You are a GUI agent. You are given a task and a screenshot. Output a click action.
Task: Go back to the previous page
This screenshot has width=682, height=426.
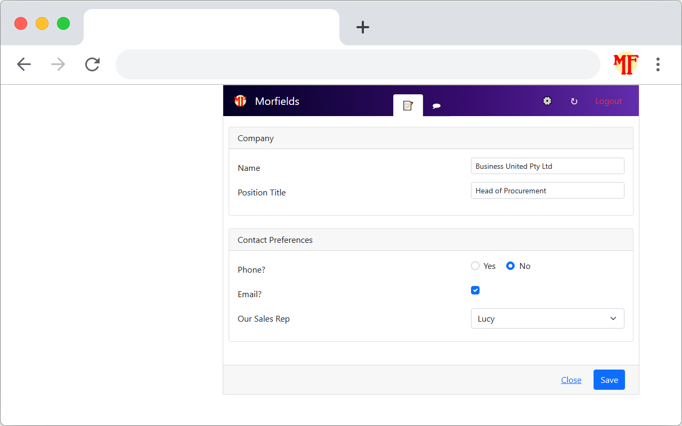tap(24, 64)
